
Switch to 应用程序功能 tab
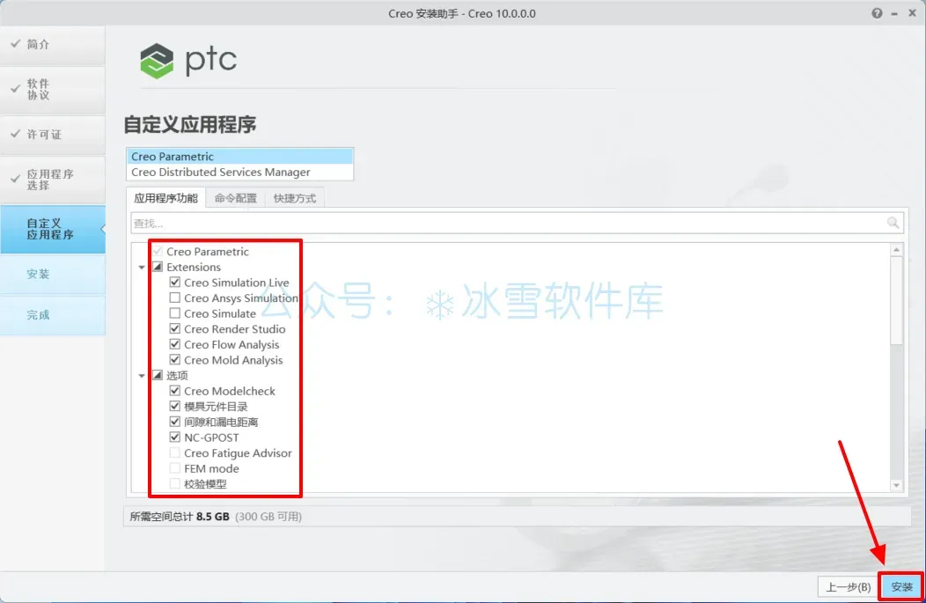[166, 198]
